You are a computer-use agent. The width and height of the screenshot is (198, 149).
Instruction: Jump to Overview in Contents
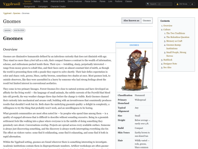click(168, 26)
